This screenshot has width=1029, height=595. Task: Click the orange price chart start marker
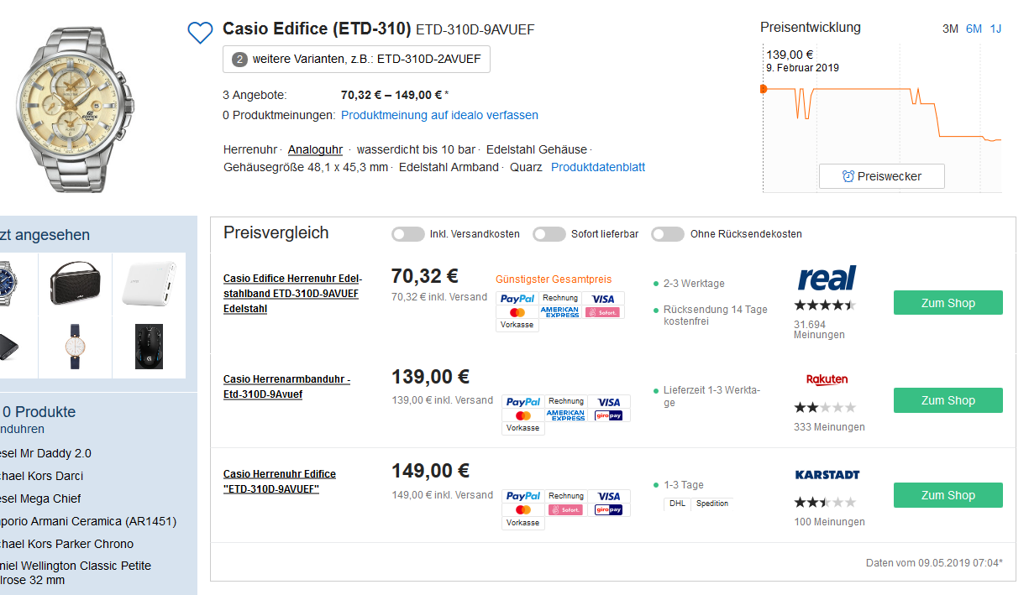pyautogui.click(x=764, y=89)
